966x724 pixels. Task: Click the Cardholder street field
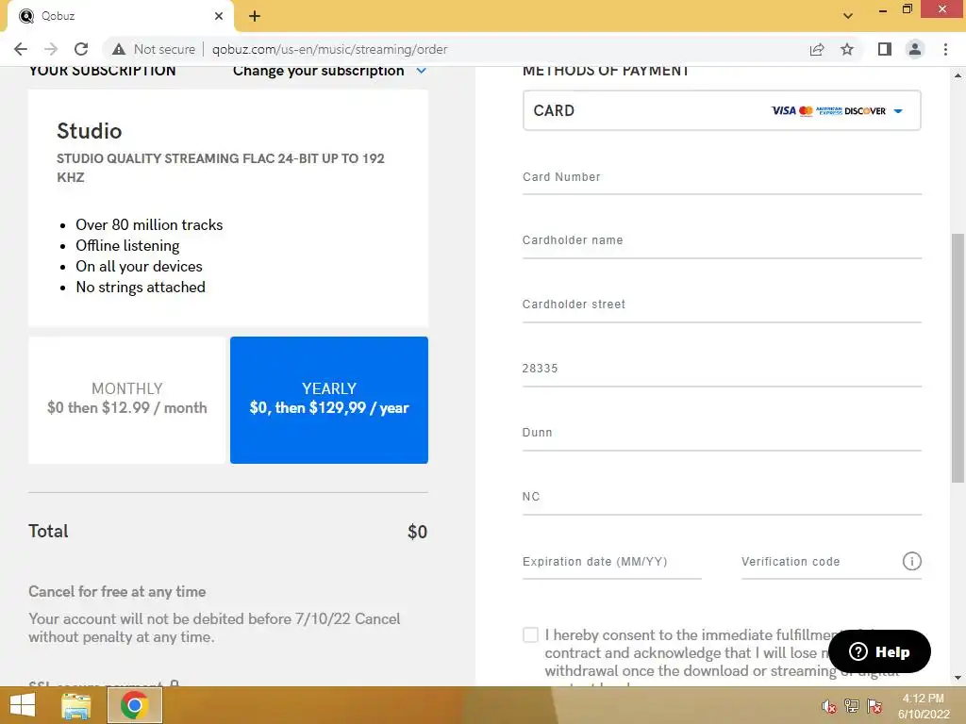[722, 304]
